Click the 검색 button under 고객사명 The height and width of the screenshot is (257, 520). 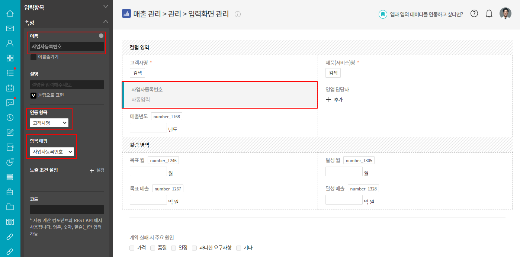click(x=137, y=73)
